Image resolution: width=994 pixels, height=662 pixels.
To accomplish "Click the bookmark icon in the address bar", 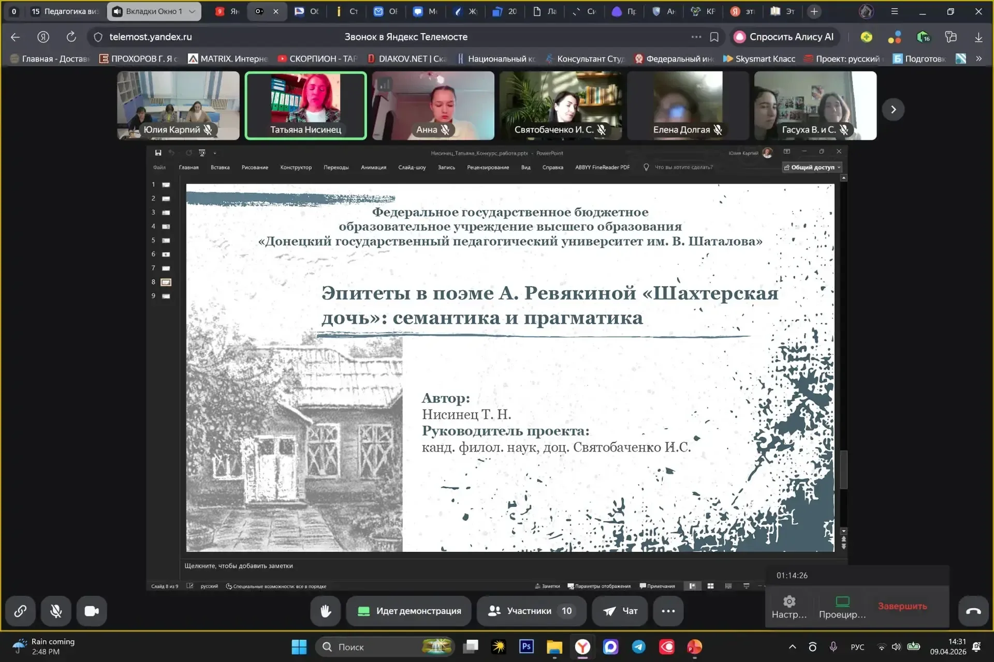I will click(714, 37).
